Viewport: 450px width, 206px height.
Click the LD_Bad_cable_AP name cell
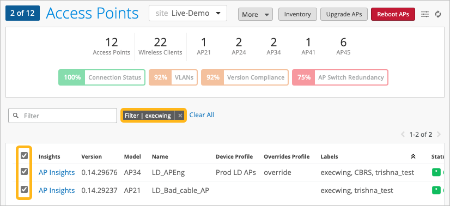click(180, 191)
